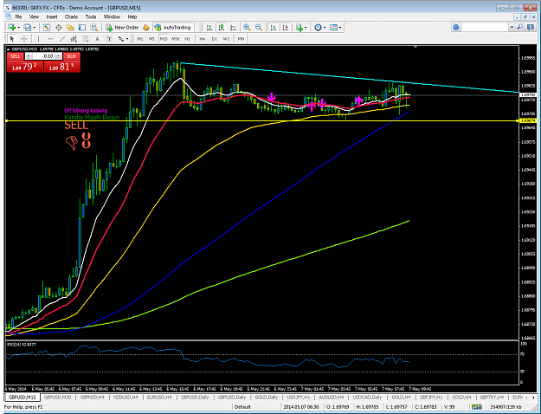Switch chart to Line Chart

pyautogui.click(x=233, y=27)
